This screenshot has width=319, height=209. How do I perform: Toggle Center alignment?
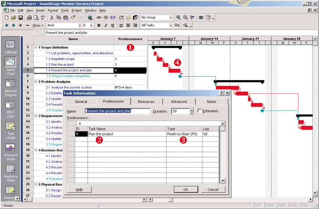(x=128, y=26)
